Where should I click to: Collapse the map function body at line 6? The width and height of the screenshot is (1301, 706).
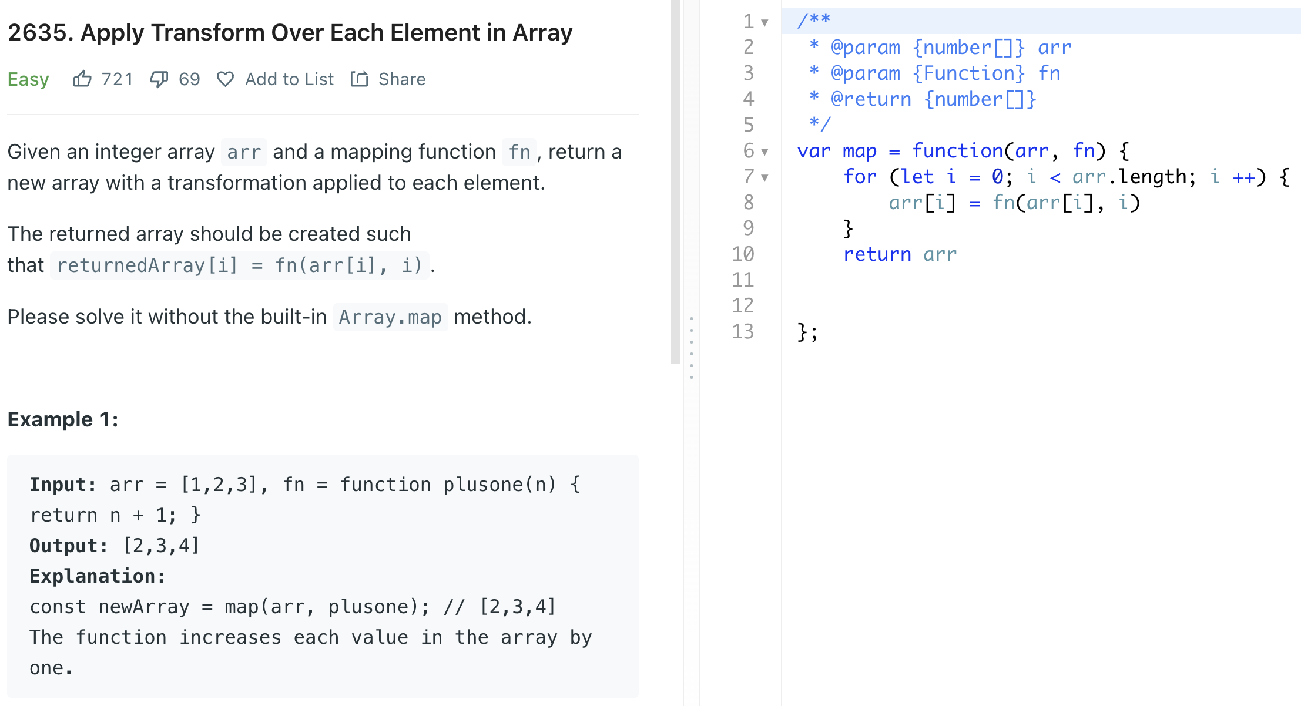pyautogui.click(x=764, y=152)
